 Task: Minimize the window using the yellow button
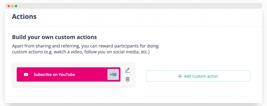pos(13,6)
